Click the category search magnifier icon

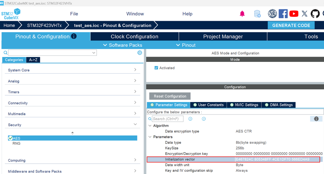6,53
